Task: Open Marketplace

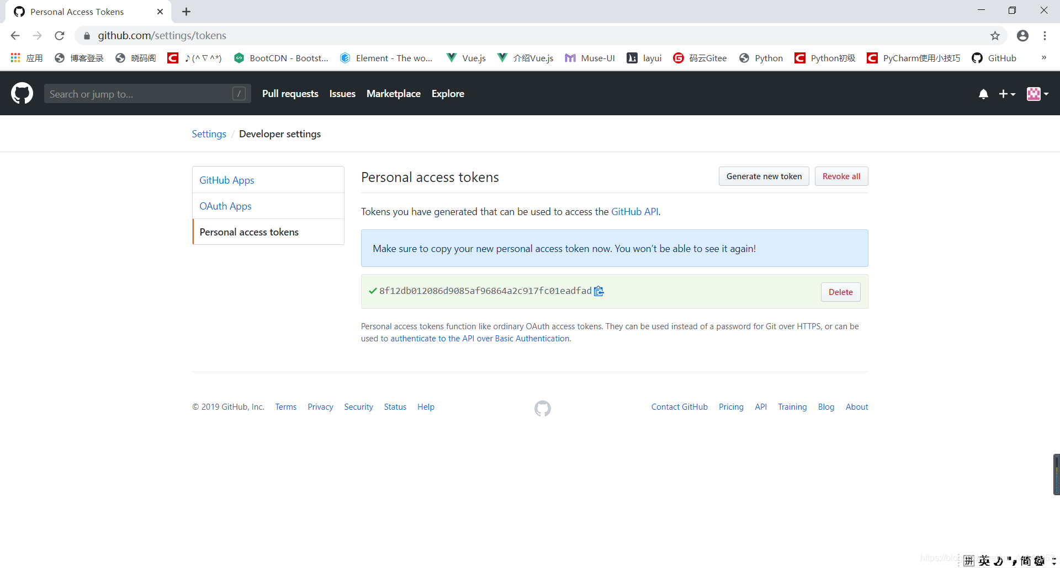Action: coord(394,94)
